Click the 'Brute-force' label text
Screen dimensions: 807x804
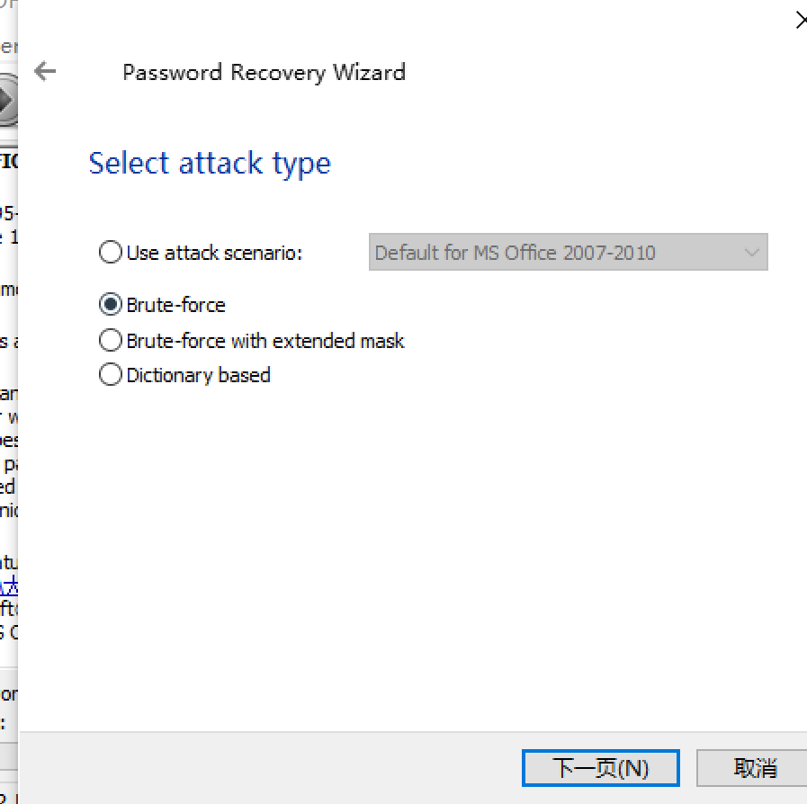point(175,305)
